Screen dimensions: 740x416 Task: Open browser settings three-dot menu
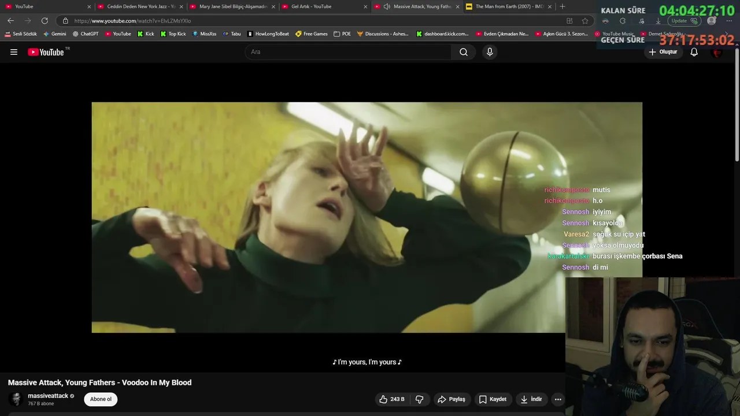(x=729, y=21)
